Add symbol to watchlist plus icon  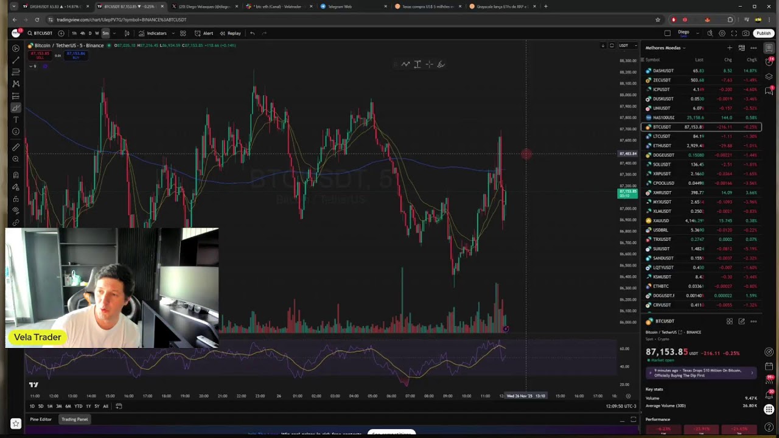729,47
